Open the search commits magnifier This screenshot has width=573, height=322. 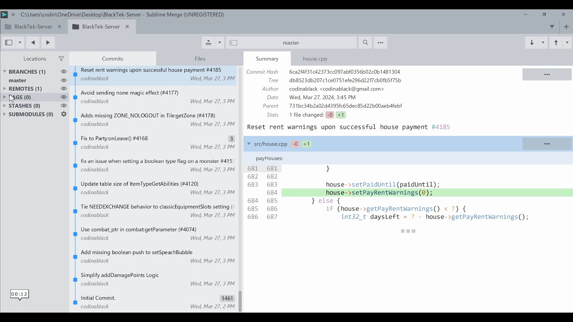click(366, 42)
